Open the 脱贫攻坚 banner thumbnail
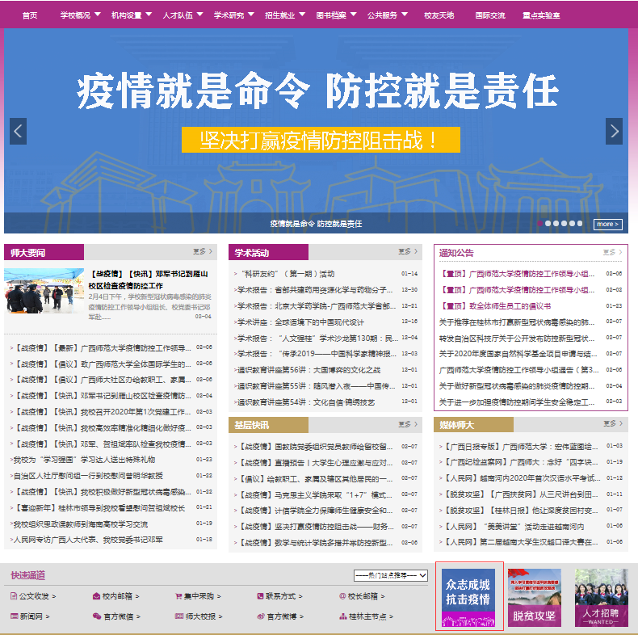638x635 pixels. pyautogui.click(x=534, y=598)
